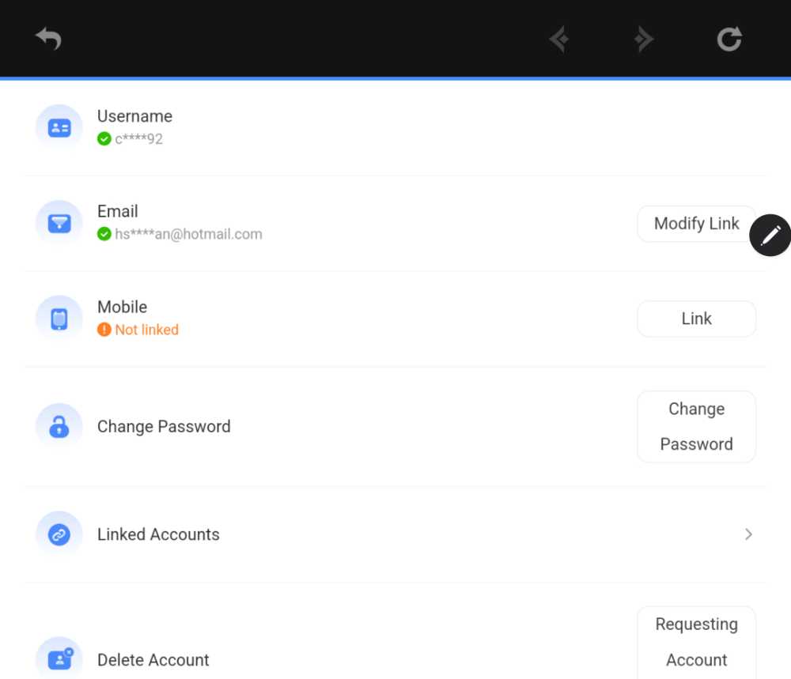Open Modify Link for the email
Screen dimensions: 791x679
click(696, 224)
